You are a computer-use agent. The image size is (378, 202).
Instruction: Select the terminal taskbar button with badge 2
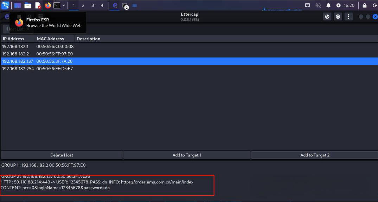click(125, 6)
